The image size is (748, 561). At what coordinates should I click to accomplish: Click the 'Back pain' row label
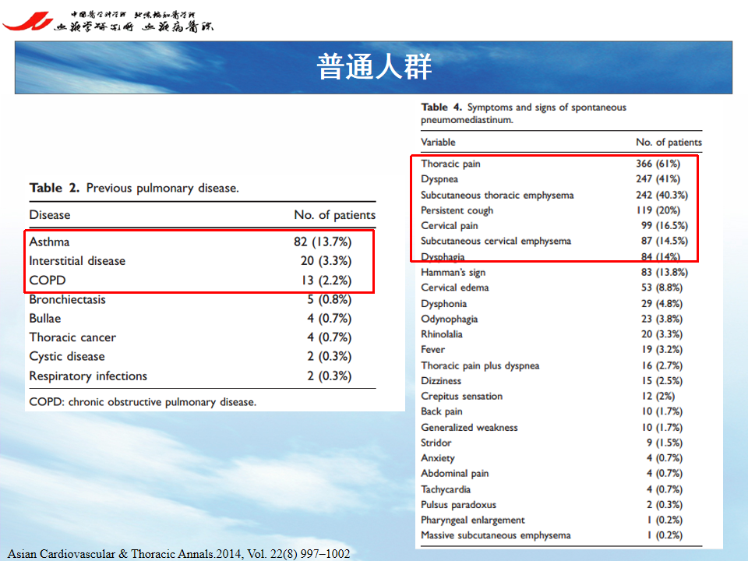tap(442, 411)
